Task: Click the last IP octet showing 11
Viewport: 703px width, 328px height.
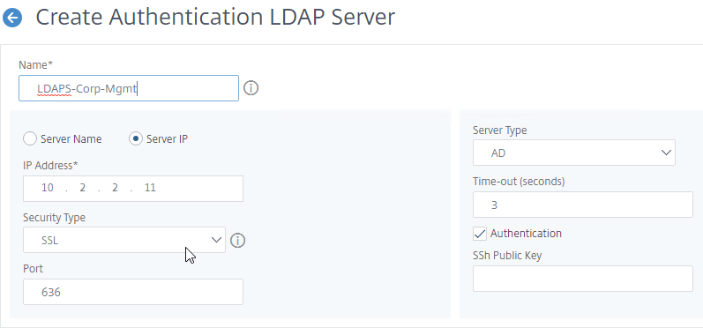Action: [150, 188]
